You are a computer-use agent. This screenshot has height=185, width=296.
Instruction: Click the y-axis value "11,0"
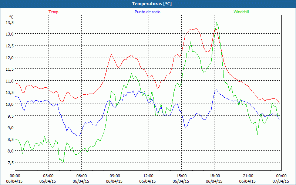pos(10,81)
